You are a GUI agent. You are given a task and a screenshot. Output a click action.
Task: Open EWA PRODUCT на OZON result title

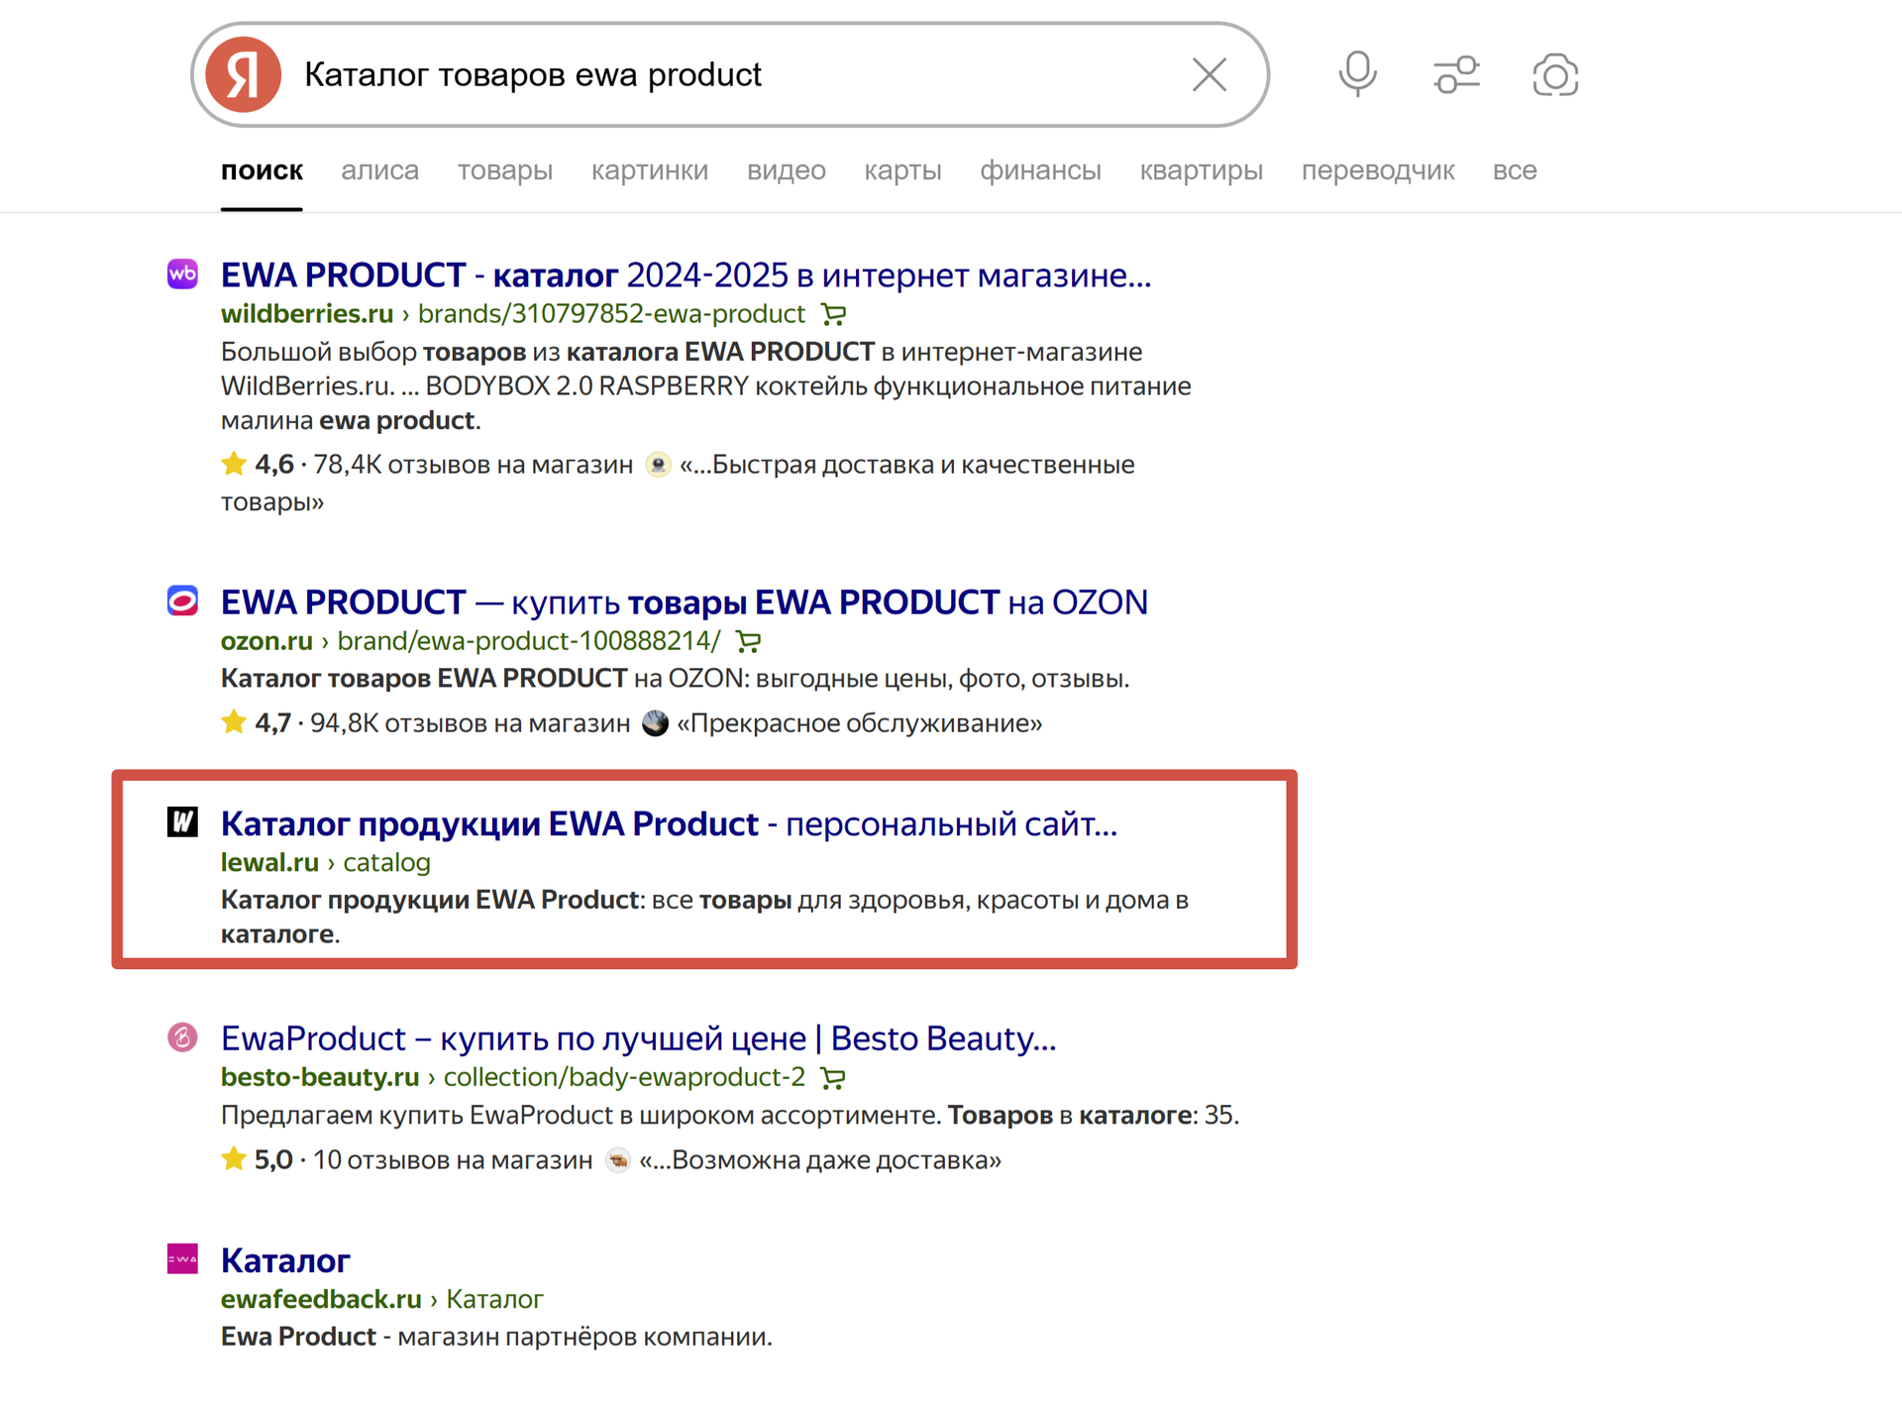tap(685, 601)
